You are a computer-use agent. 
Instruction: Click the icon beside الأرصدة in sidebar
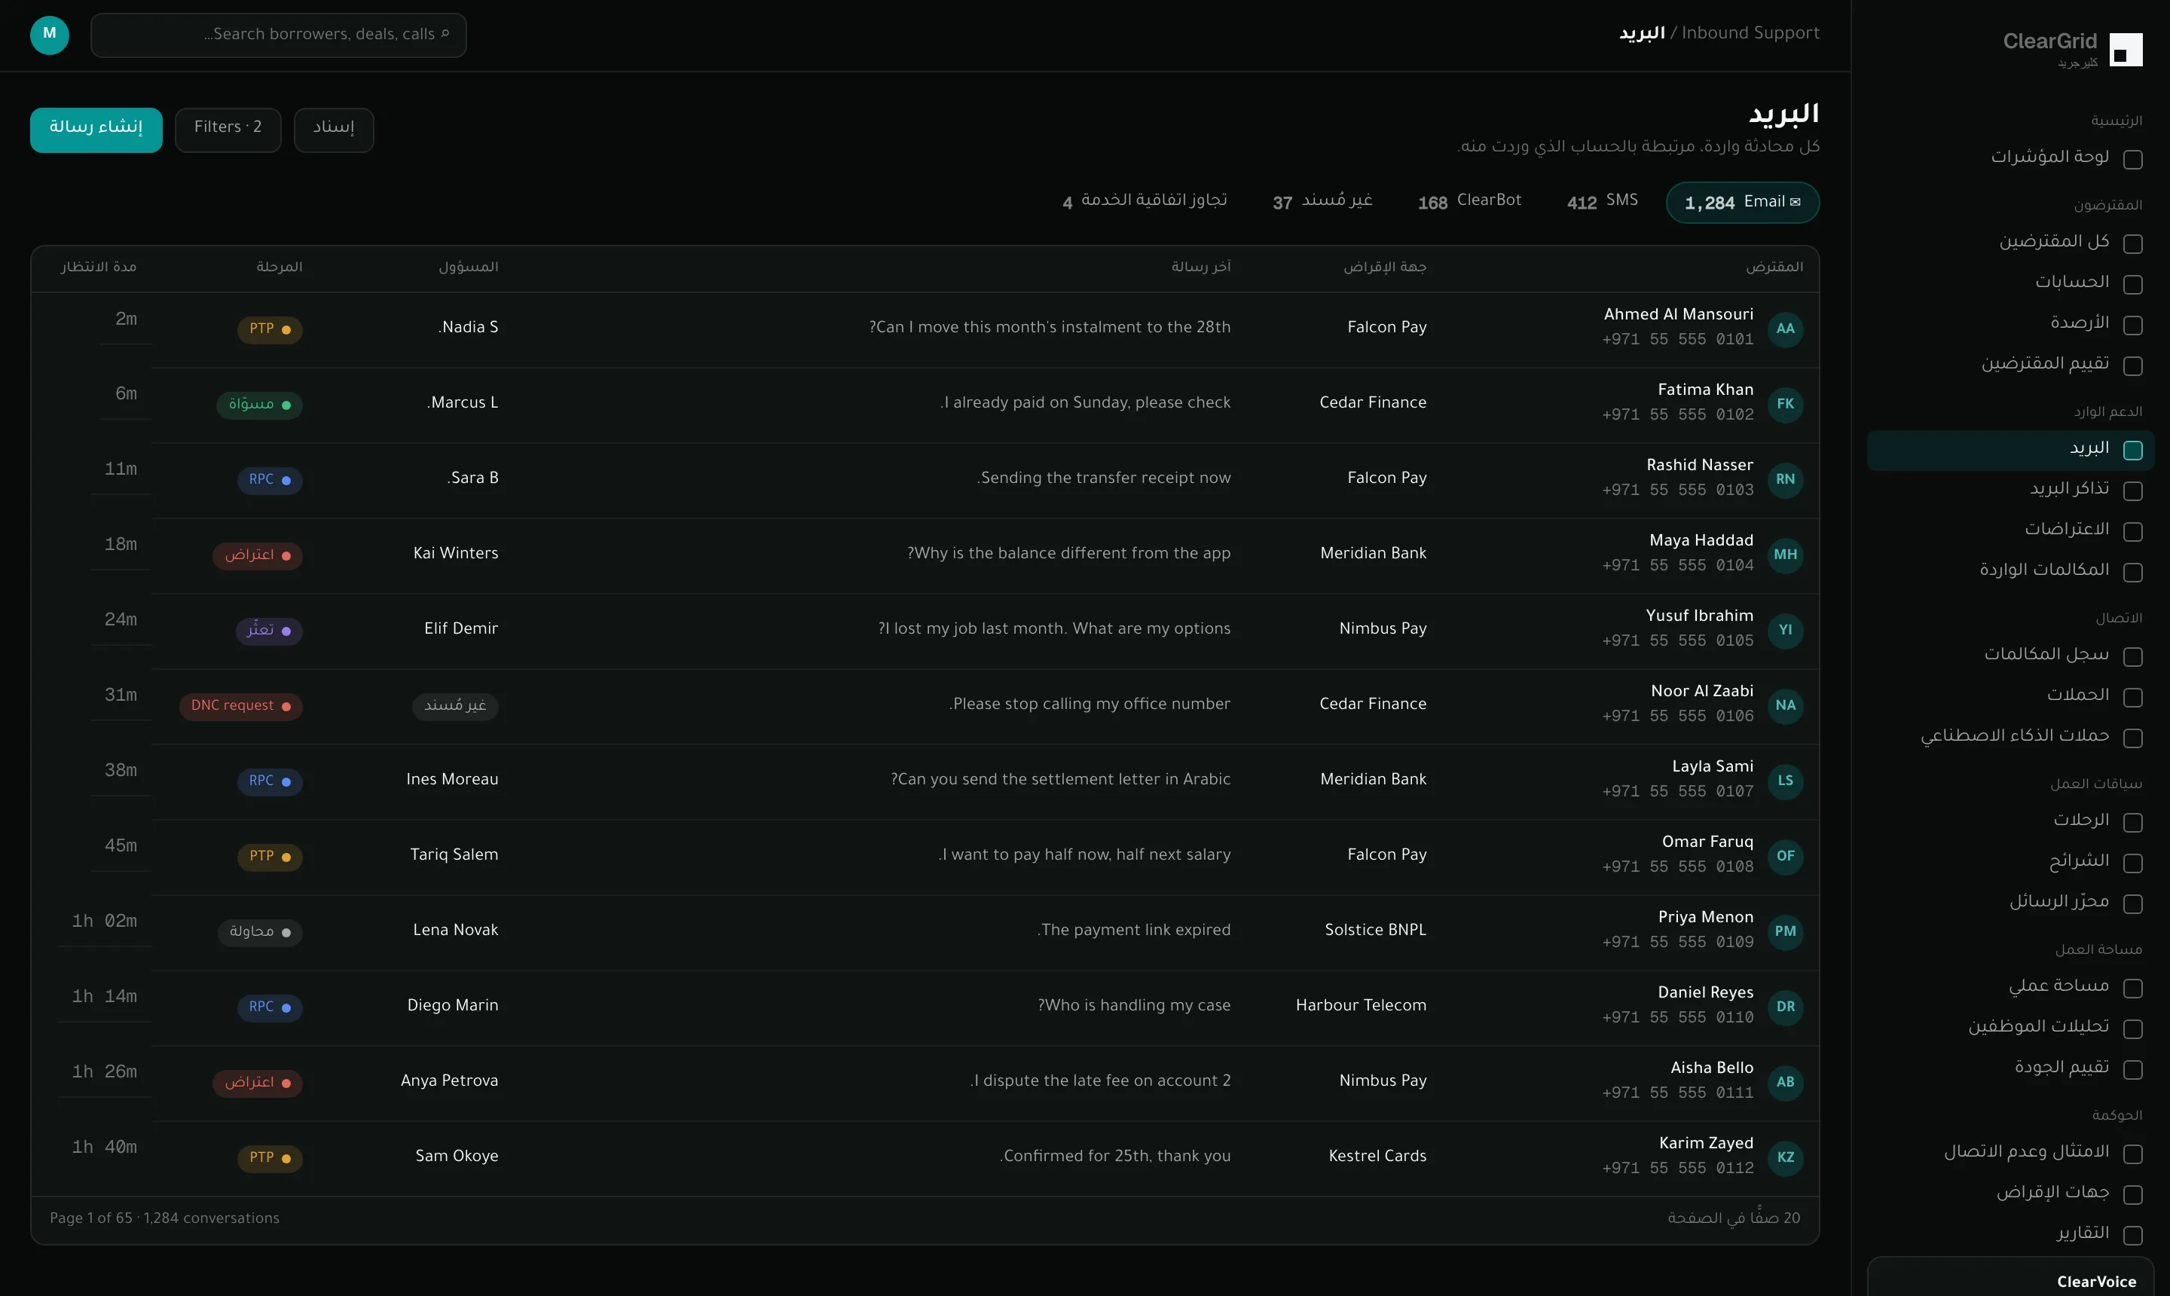pos(2132,325)
